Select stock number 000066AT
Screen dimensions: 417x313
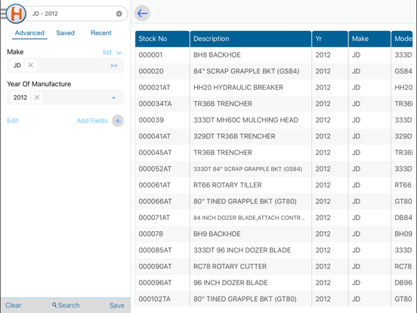[x=155, y=201]
